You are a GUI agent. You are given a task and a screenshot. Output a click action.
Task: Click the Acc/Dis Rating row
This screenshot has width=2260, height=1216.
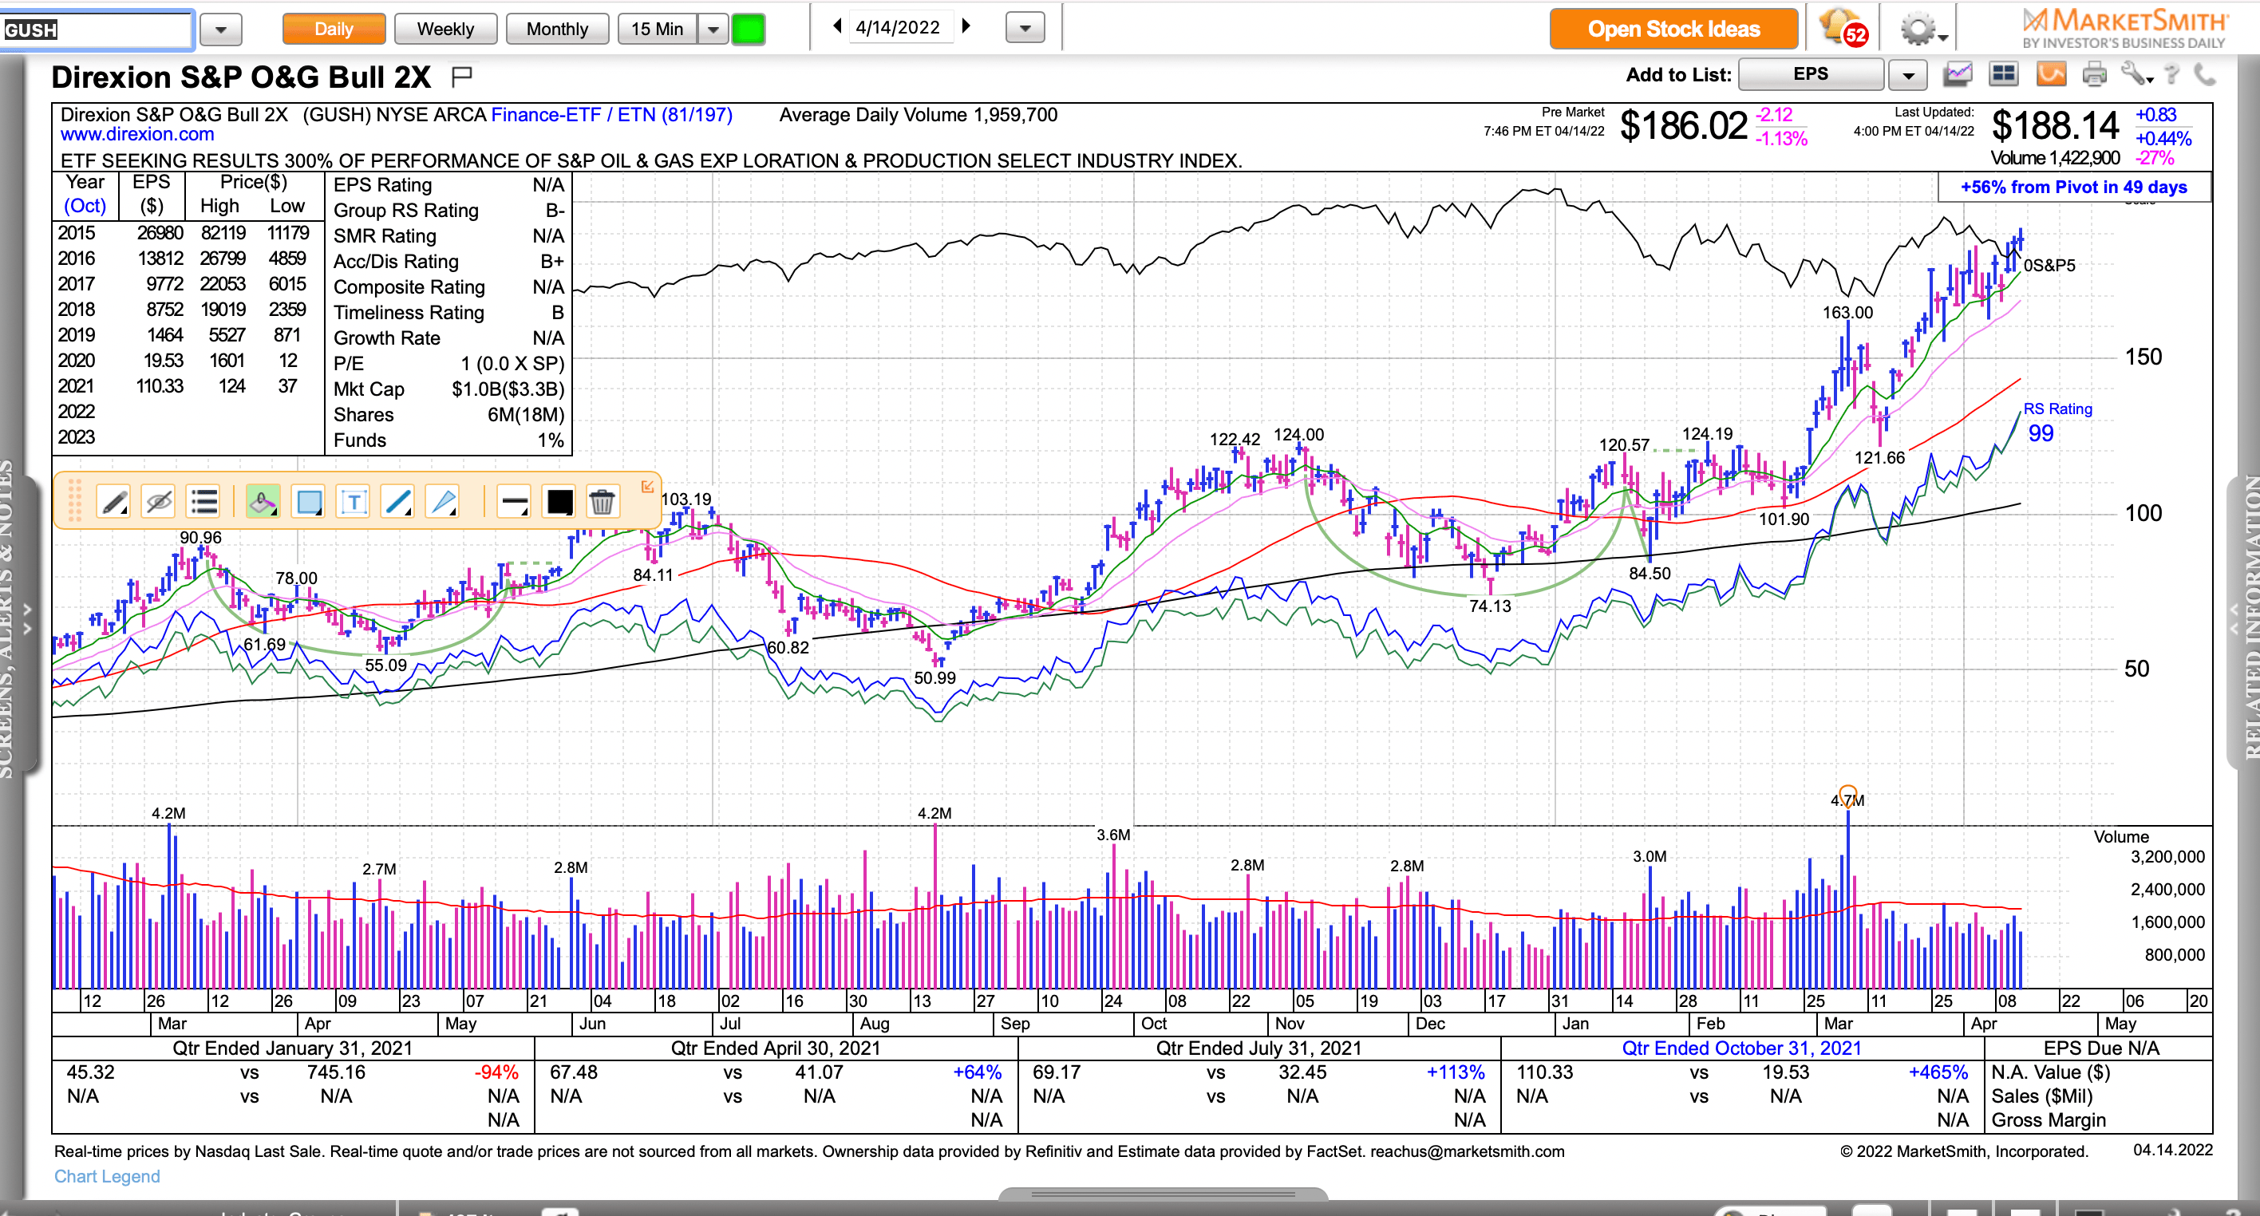(x=448, y=262)
